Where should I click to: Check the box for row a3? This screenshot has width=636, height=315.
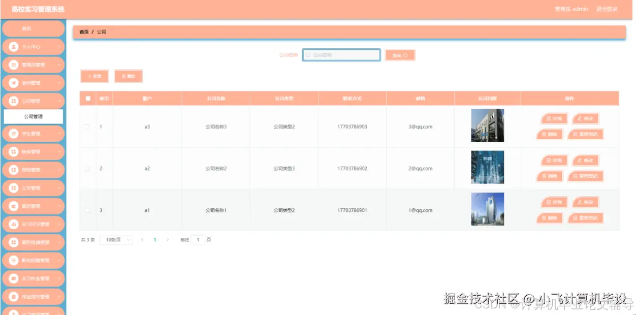point(87,127)
